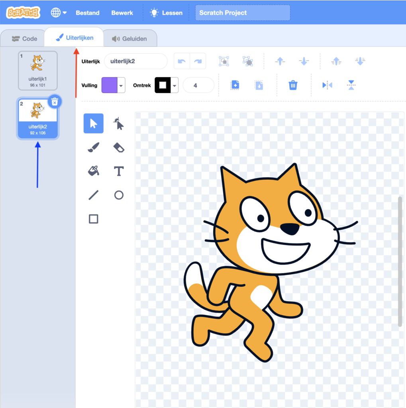Switch to the Geluiden tab
This screenshot has height=408, width=406.
[129, 39]
